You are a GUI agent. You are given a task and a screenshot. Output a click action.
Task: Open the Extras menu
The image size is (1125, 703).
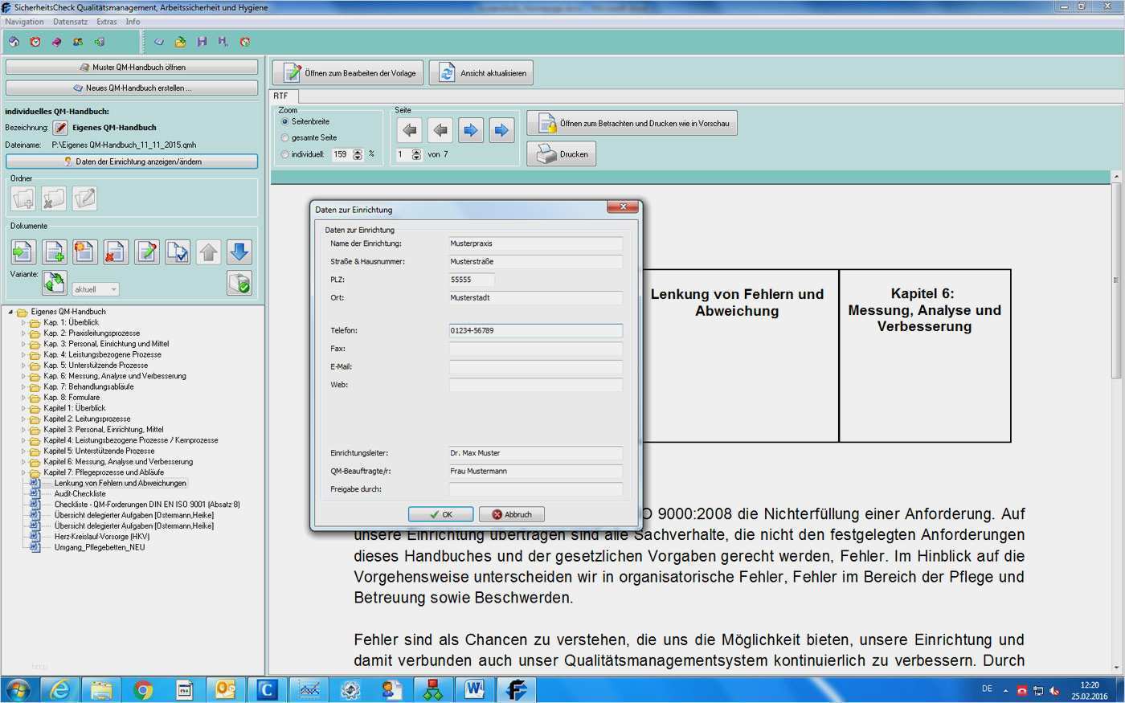tap(106, 22)
